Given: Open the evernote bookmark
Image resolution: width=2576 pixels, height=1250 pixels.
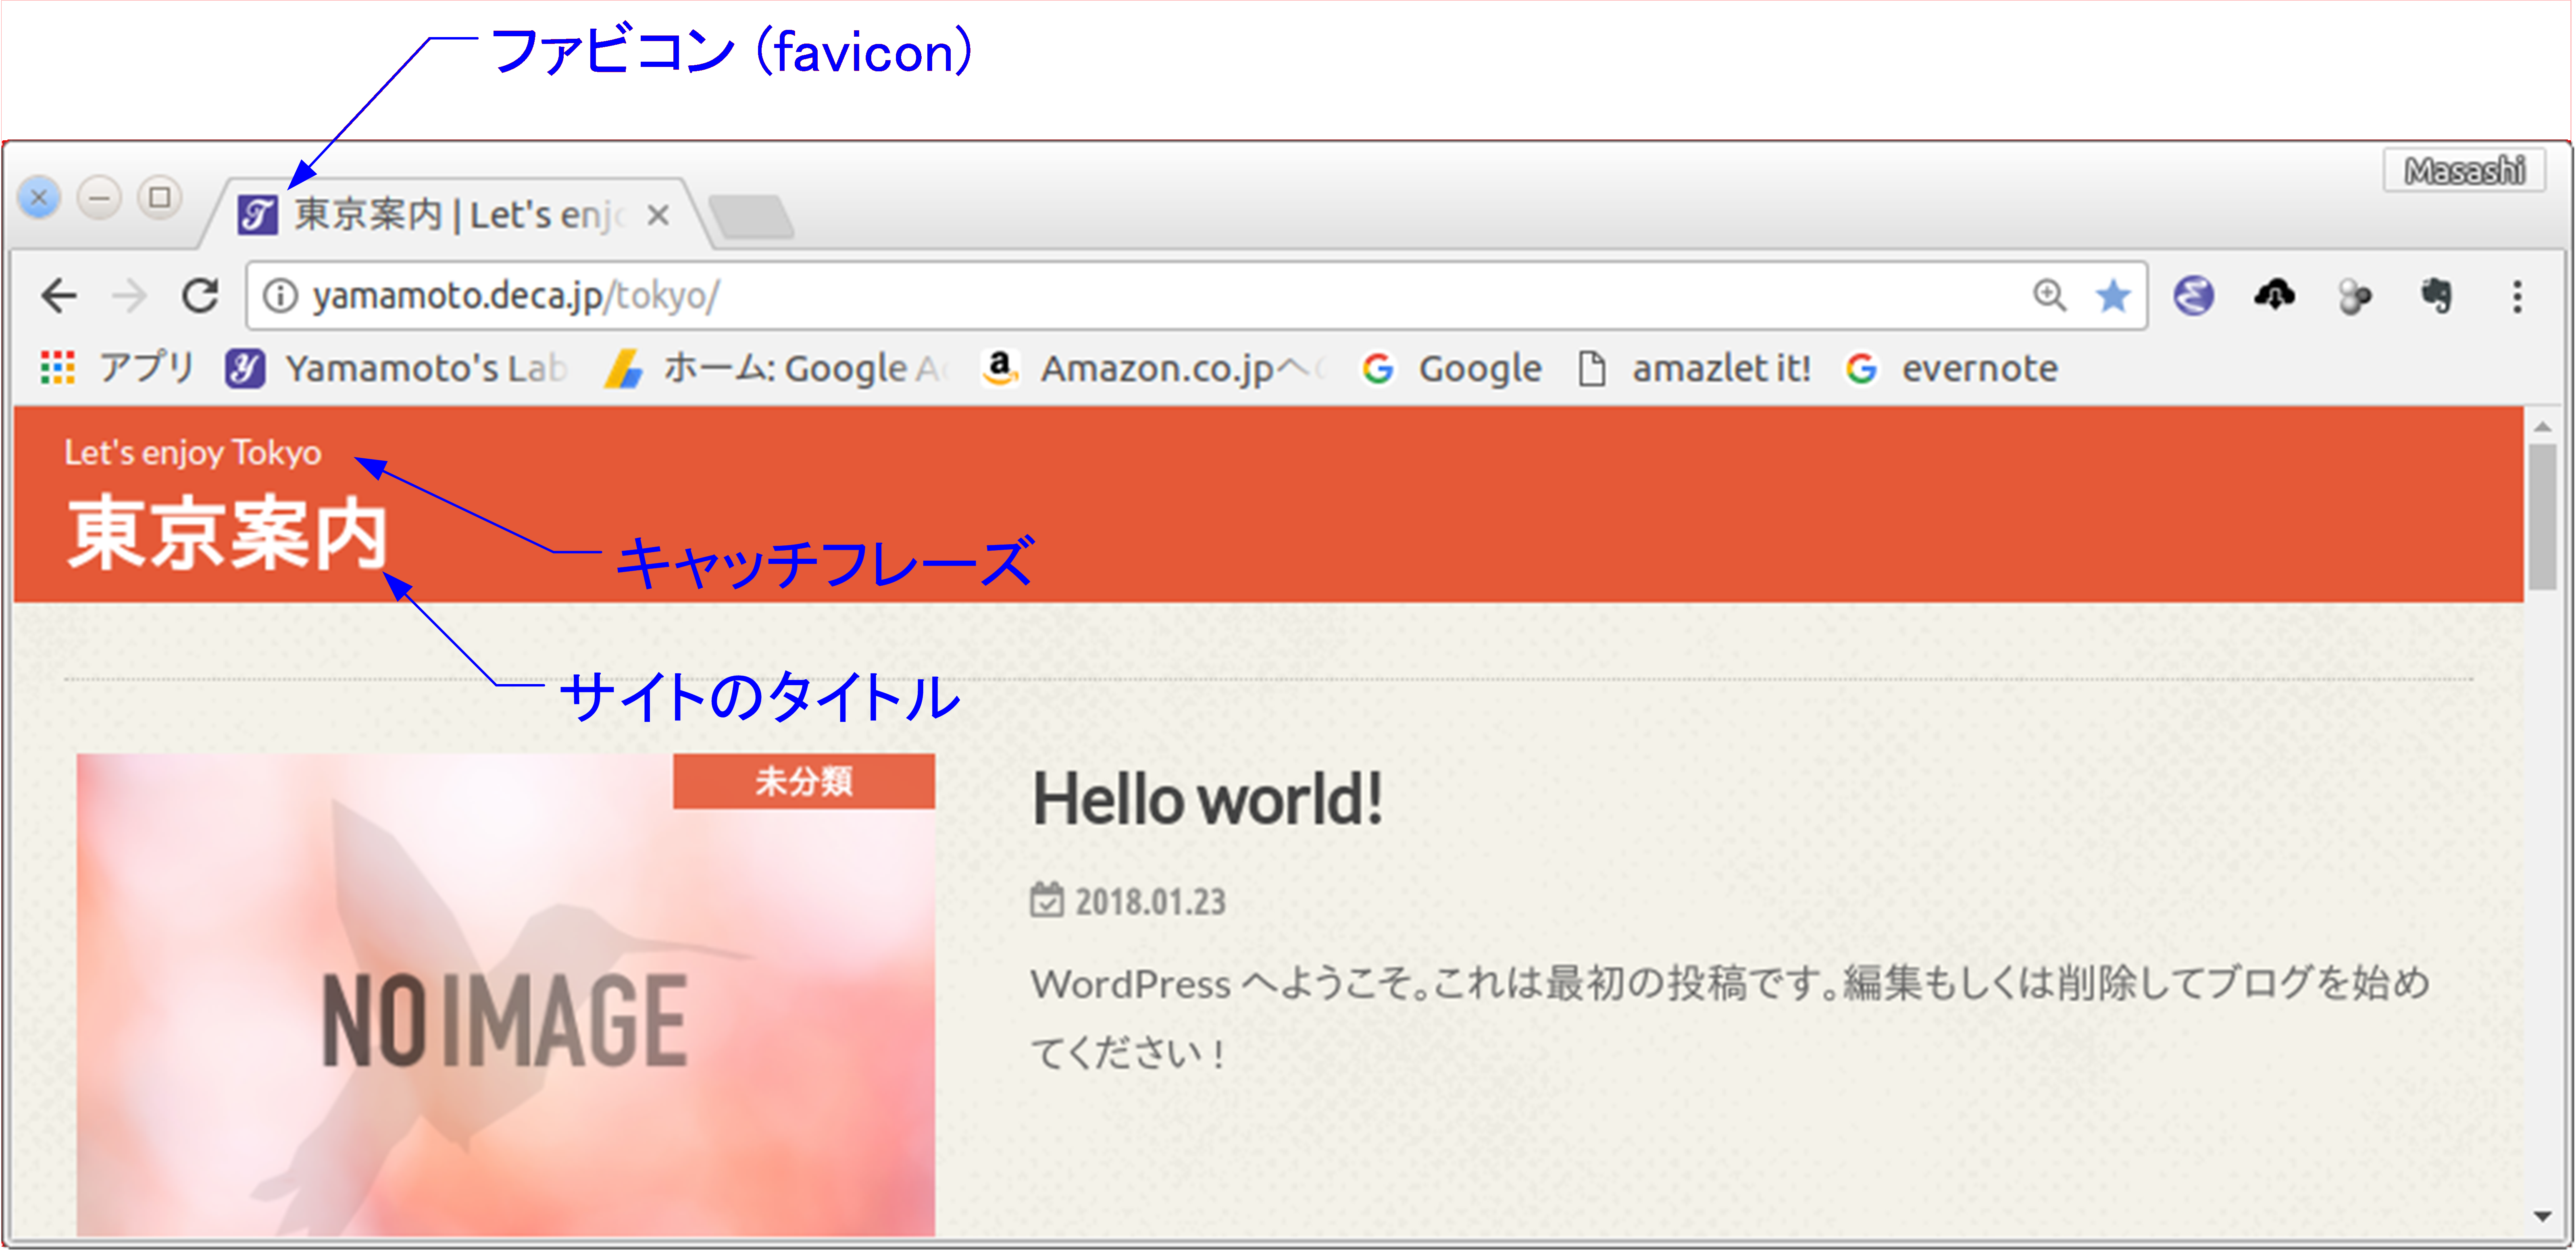Looking at the screenshot, I should [x=1952, y=368].
